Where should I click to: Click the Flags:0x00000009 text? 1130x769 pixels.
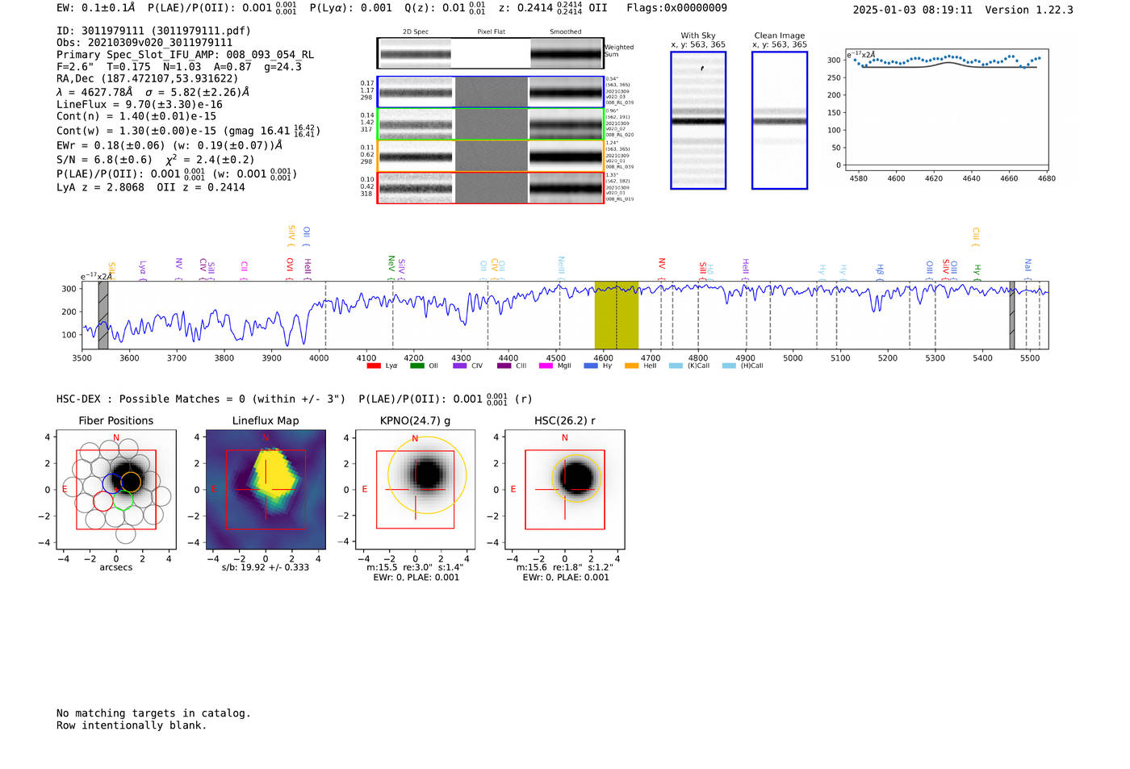(676, 8)
